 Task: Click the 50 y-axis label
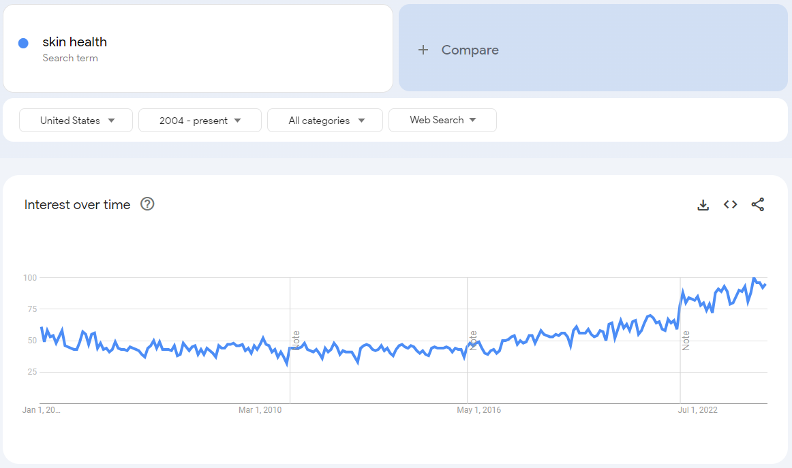(32, 341)
